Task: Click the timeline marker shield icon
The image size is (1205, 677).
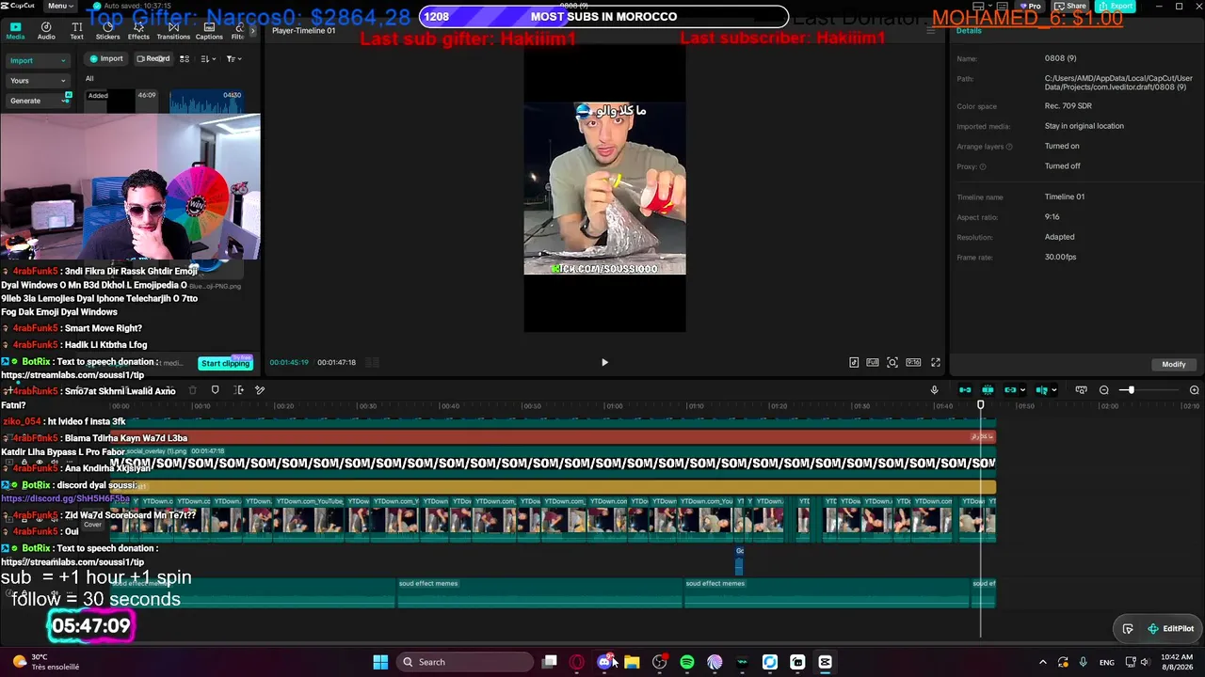Action: point(215,390)
